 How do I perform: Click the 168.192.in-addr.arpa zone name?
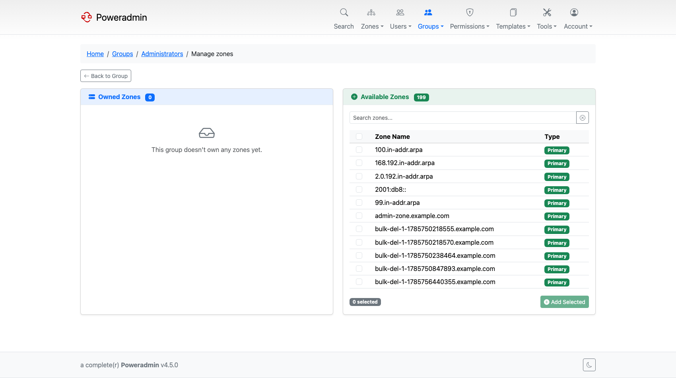pos(405,163)
